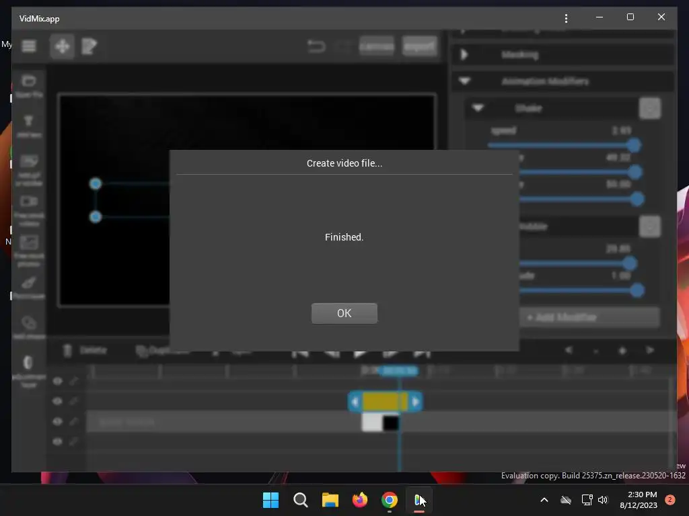The height and width of the screenshot is (516, 689).
Task: Click top-left blue handle in preview canvas
Action: tap(96, 184)
